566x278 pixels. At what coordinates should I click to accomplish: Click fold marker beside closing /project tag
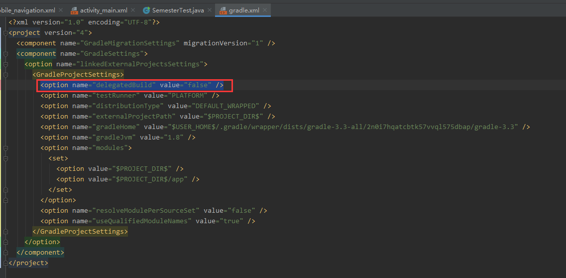click(x=5, y=263)
